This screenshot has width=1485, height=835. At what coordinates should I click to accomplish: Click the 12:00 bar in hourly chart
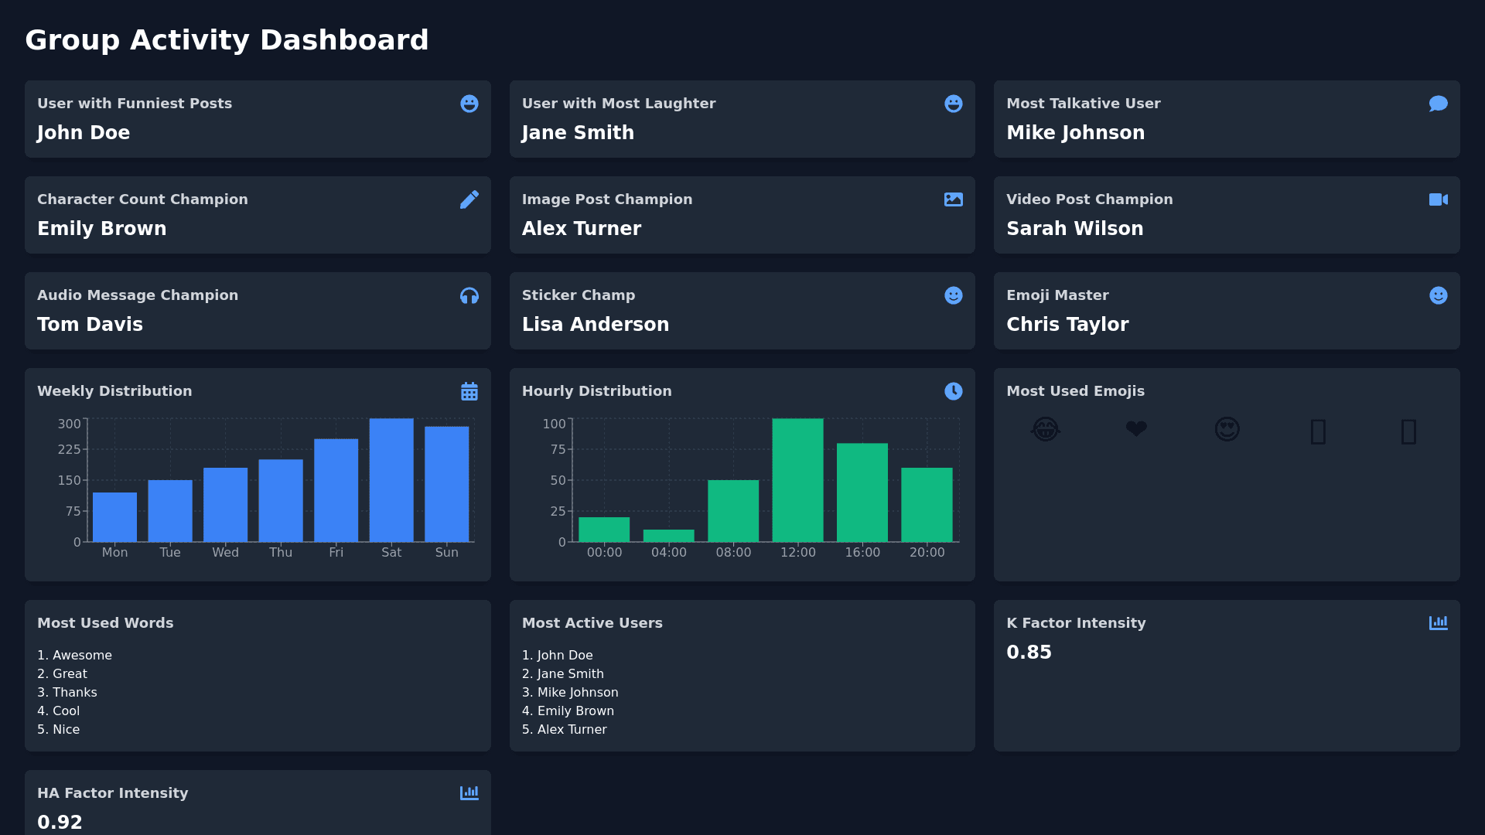(x=797, y=480)
